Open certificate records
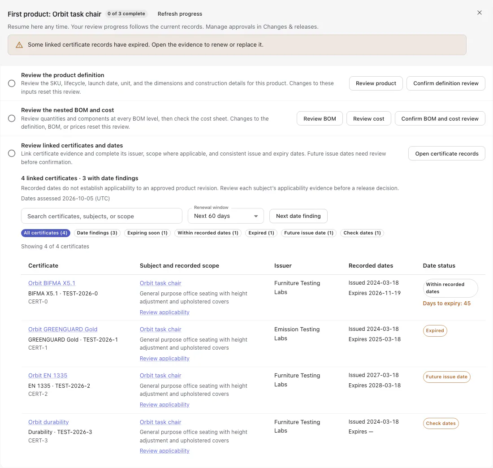 coord(446,153)
